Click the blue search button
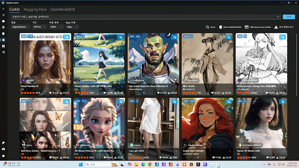 point(289,17)
